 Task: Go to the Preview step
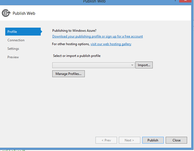point(13,57)
